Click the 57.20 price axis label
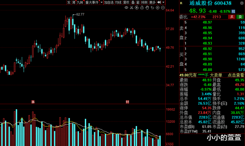The width and height of the screenshot is (245, 146). [x=170, y=29]
